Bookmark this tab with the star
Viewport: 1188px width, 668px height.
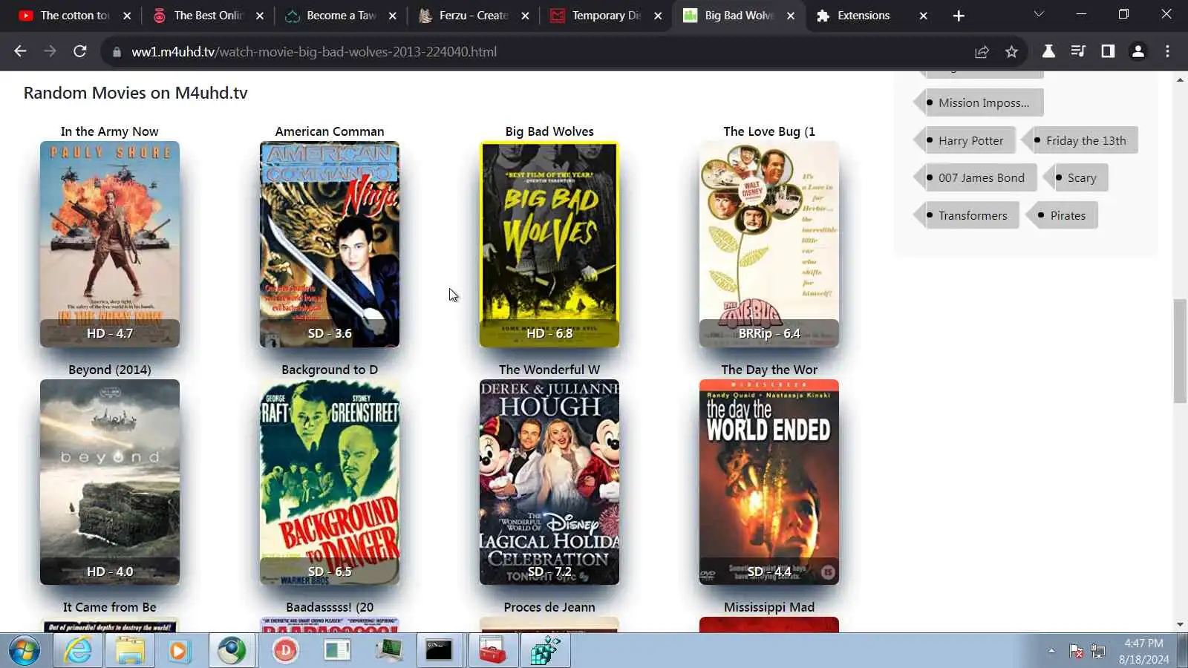click(1011, 51)
